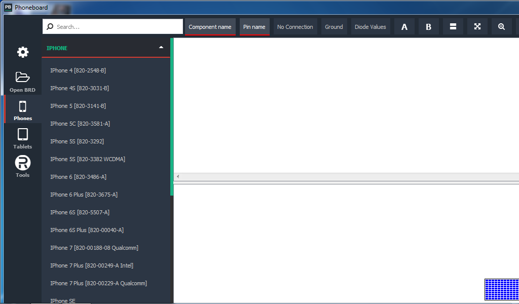Open iPhone 5S [820-3382 WCDMA] board

pos(88,159)
